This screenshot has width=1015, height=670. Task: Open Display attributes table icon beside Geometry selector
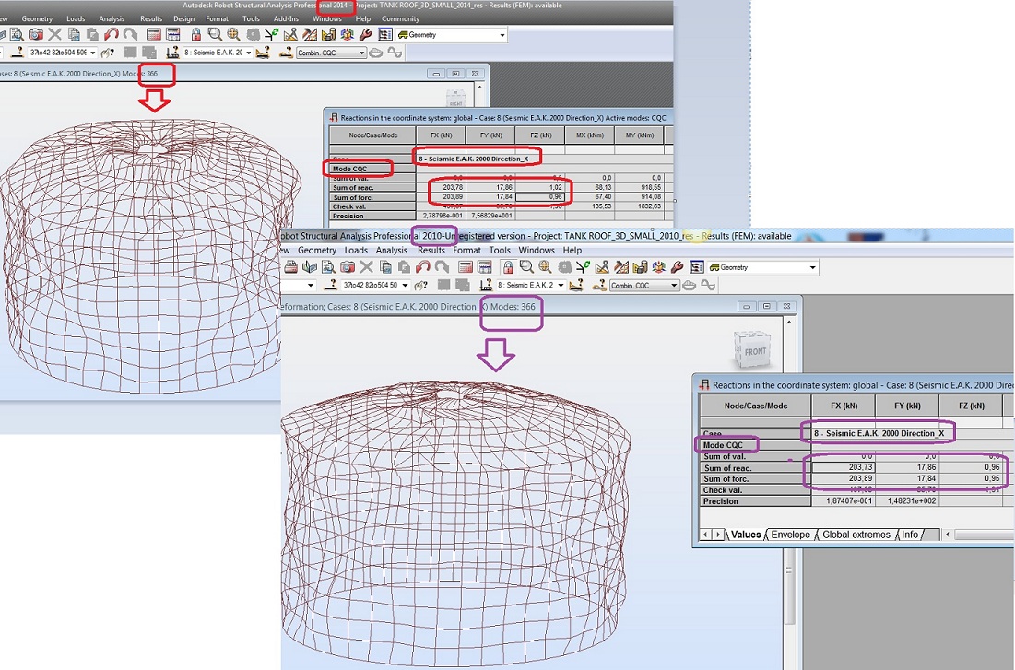384,34
